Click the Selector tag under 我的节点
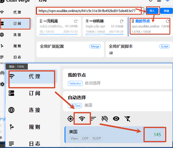Image resolution: width=173 pixels, height=148 pixels. [x=75, y=83]
